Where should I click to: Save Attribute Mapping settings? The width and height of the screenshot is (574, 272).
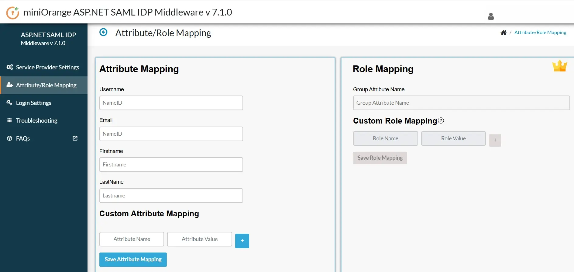(133, 260)
